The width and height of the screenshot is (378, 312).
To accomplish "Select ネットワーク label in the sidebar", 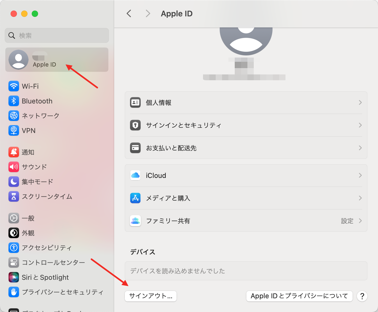I will pyautogui.click(x=41, y=116).
